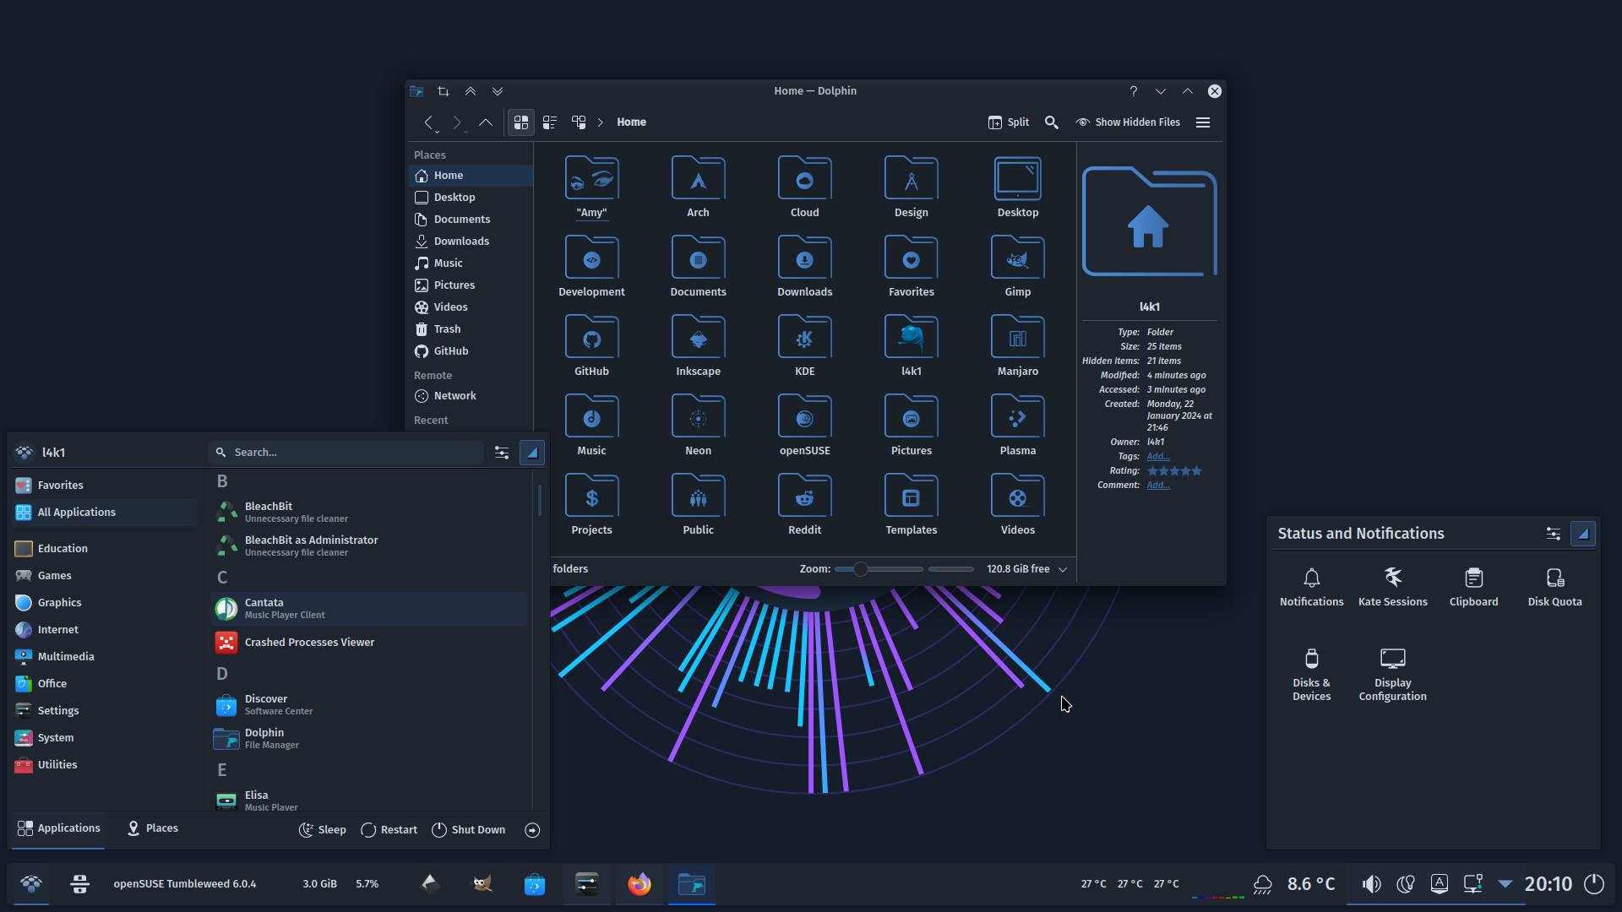Launch BleachBit as Administrator
This screenshot has height=912, width=1622.
369,546
